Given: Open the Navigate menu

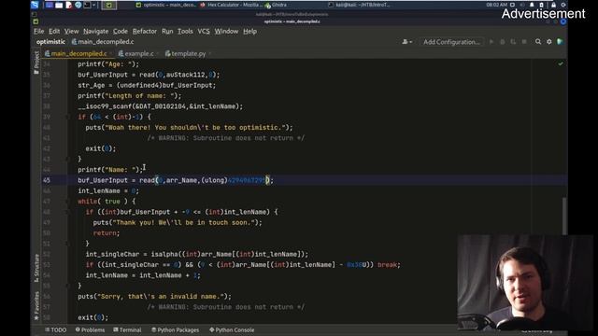Looking at the screenshot, I should pos(95,31).
